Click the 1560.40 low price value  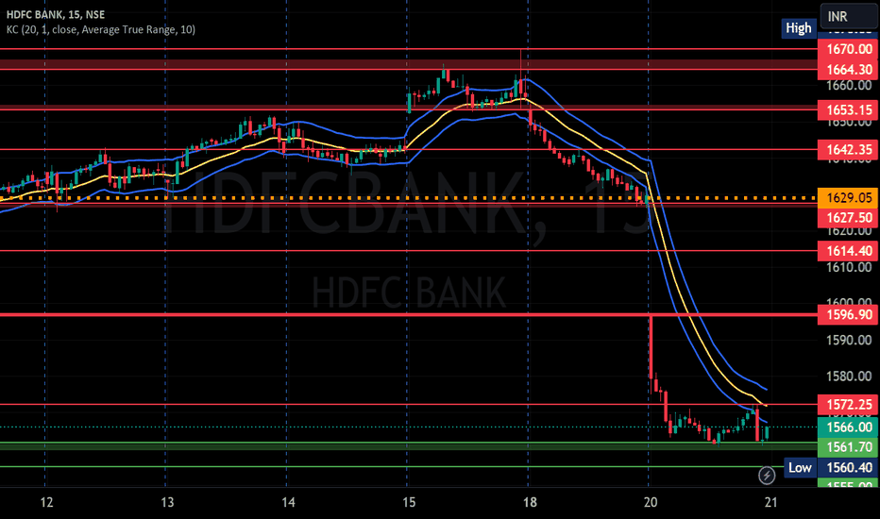[849, 467]
